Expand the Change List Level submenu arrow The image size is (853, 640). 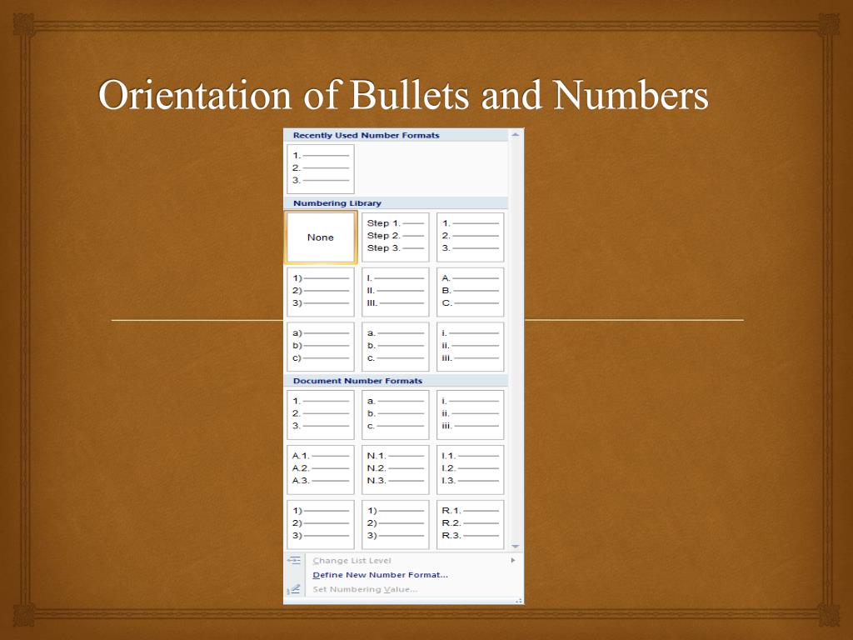[x=513, y=560]
